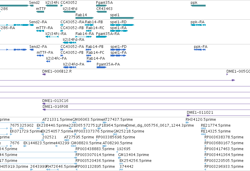Viewport: 250px width, 171px height.
Task: Click the AT21331.5prime EST marker
Action: tap(43, 123)
